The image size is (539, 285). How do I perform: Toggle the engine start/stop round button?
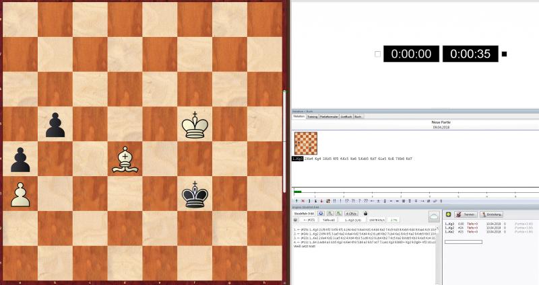tap(296, 220)
